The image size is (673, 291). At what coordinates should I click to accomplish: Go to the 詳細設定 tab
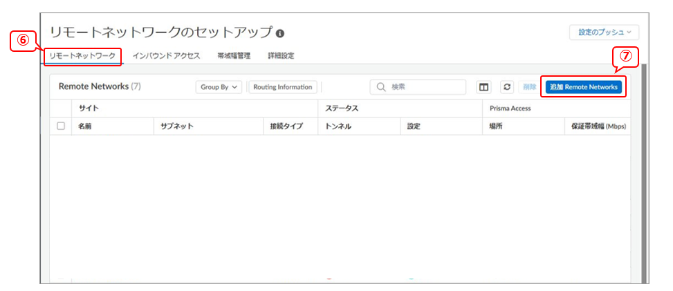281,56
